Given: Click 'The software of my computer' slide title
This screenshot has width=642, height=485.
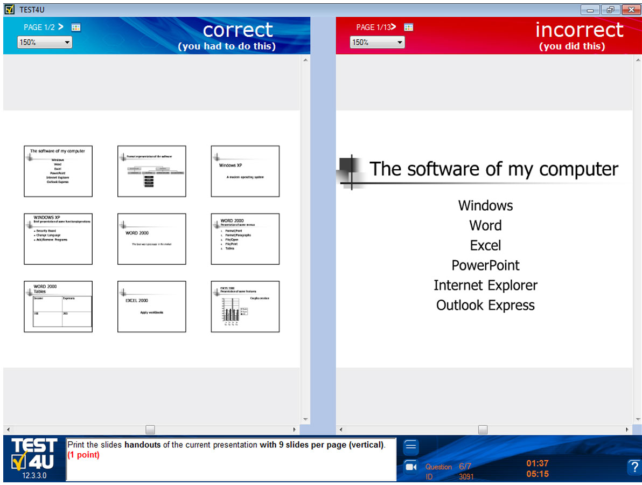Looking at the screenshot, I should coord(494,169).
